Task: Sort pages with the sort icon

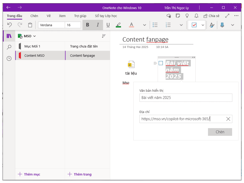Action: click(x=104, y=36)
